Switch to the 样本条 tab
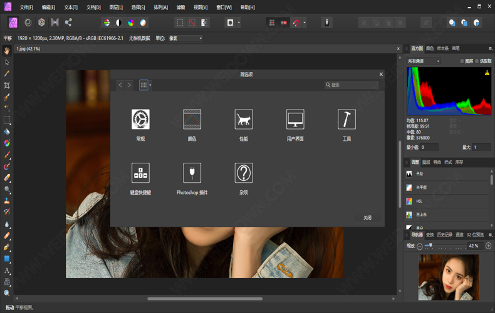The width and height of the screenshot is (495, 313). pos(442,49)
